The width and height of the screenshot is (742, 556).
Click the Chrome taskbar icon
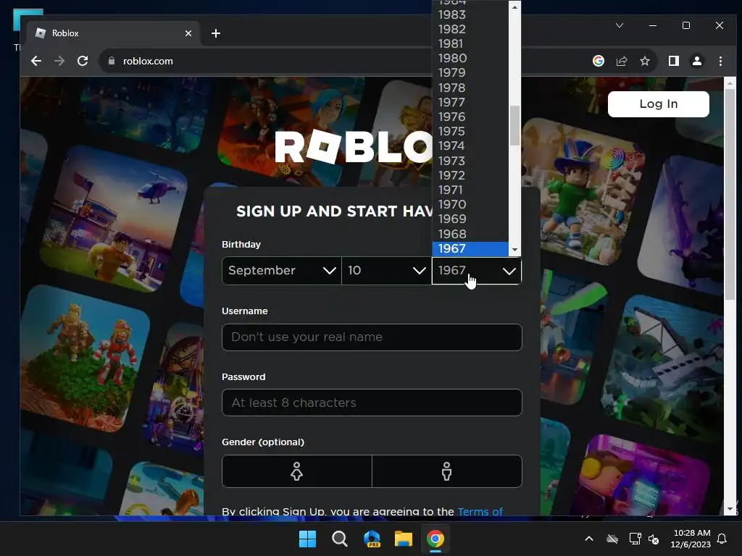[x=435, y=539]
